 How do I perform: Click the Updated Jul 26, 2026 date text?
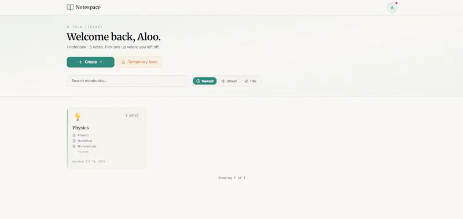[89, 162]
